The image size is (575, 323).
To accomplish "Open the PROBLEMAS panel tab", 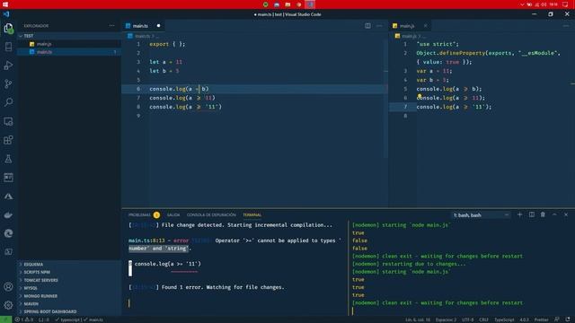I will tap(140, 215).
